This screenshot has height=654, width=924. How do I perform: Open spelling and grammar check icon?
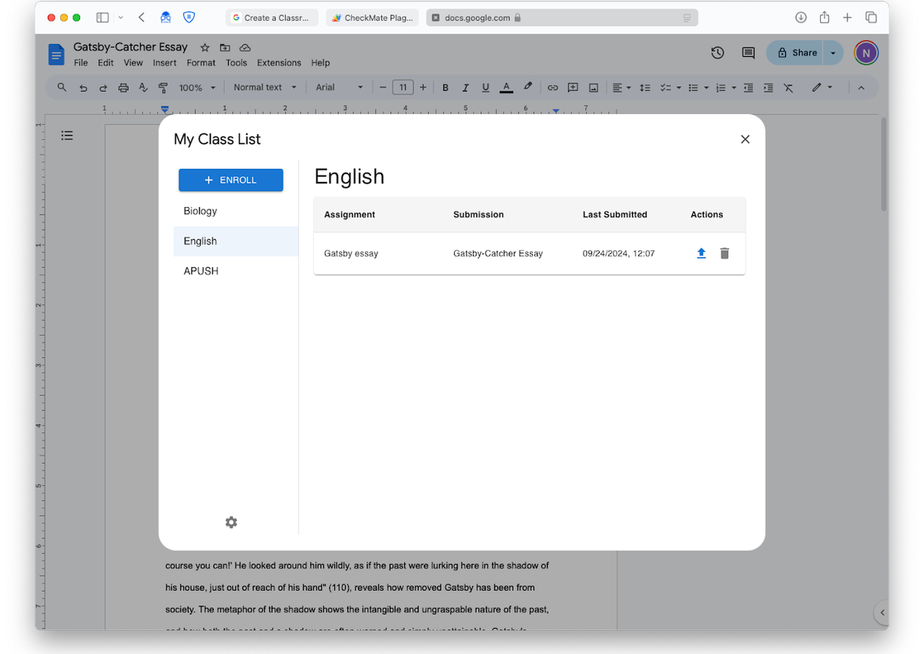point(142,87)
